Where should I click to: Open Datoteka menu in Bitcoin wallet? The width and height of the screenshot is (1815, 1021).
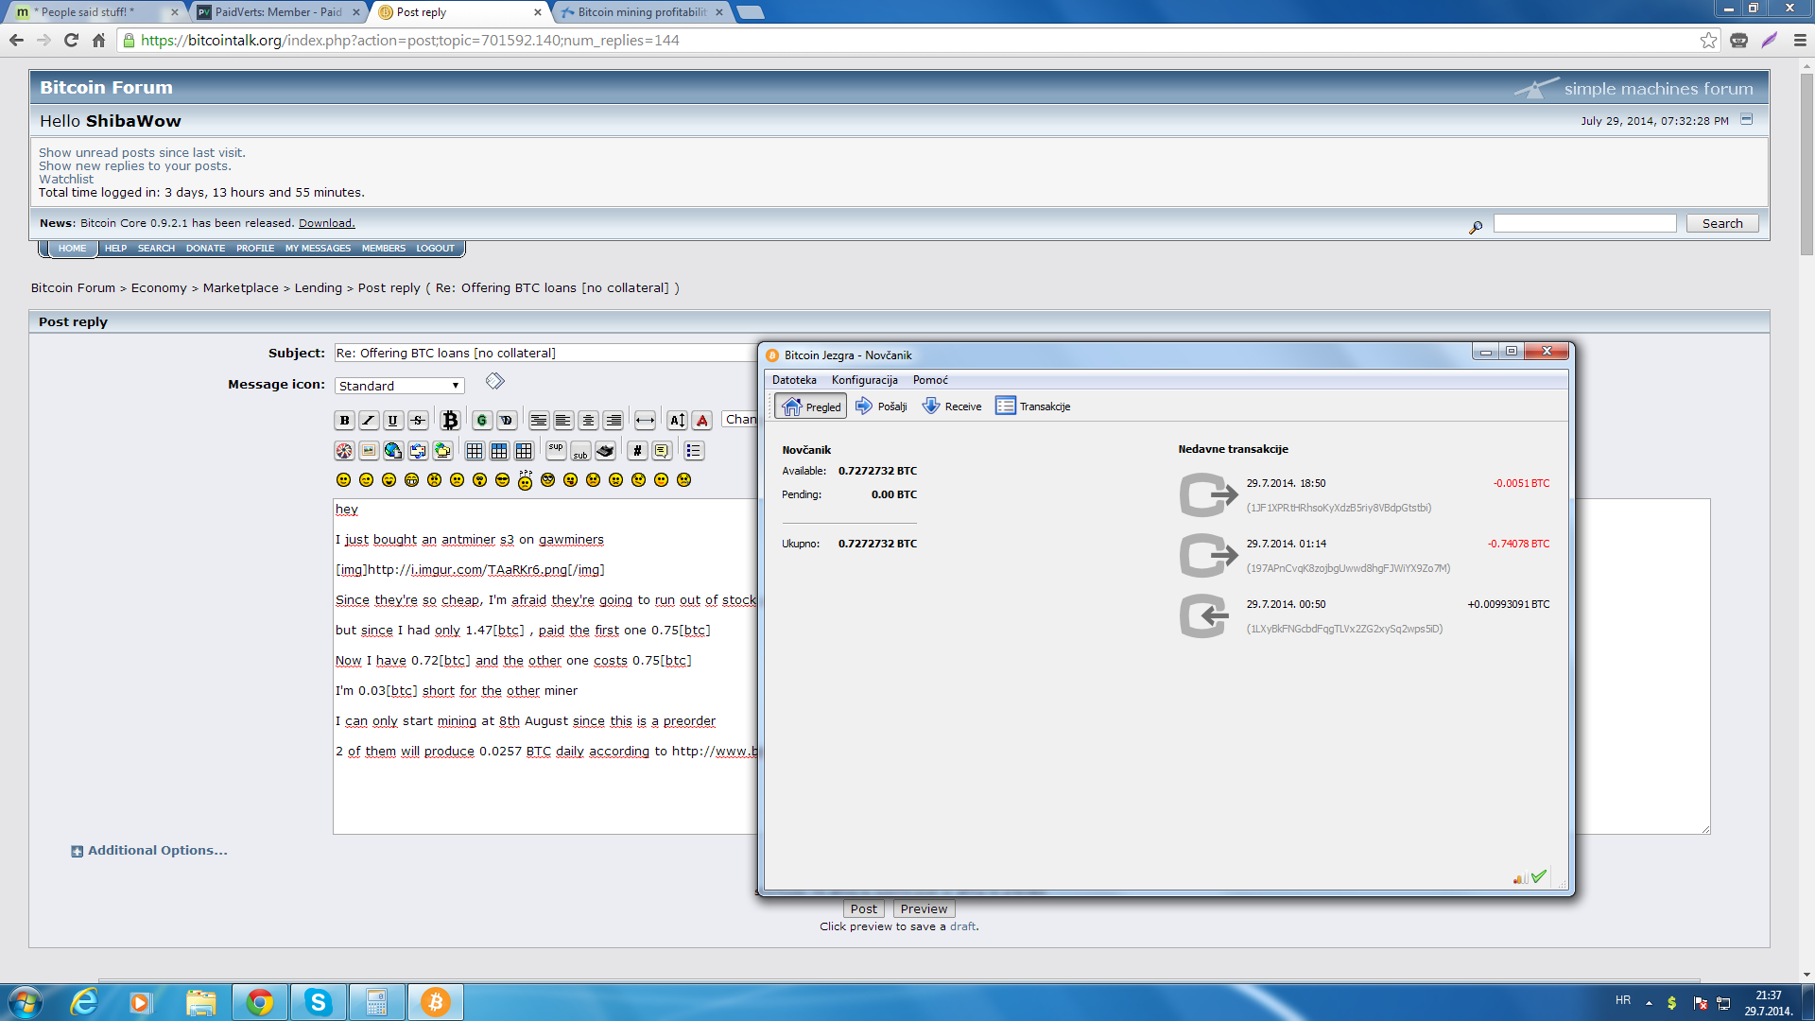[794, 380]
